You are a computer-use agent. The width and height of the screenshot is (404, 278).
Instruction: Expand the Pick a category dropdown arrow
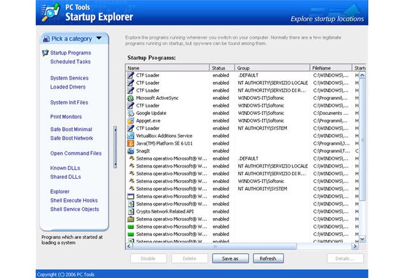click(99, 39)
